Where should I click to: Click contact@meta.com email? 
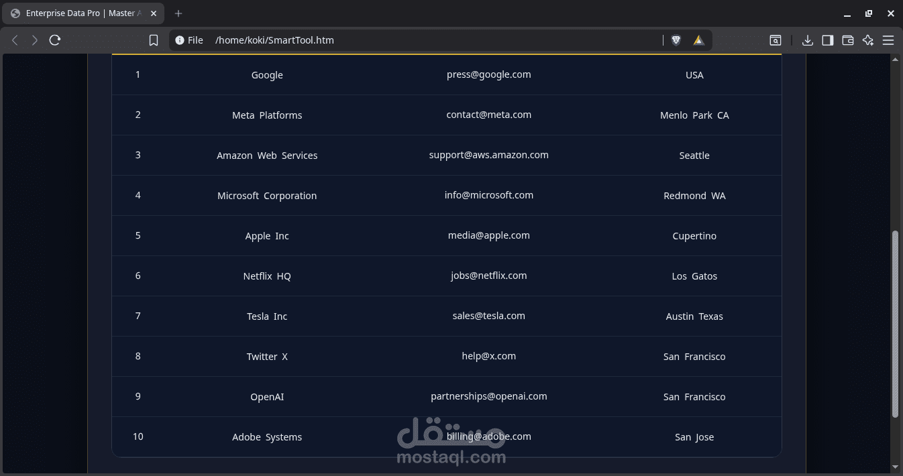point(488,115)
